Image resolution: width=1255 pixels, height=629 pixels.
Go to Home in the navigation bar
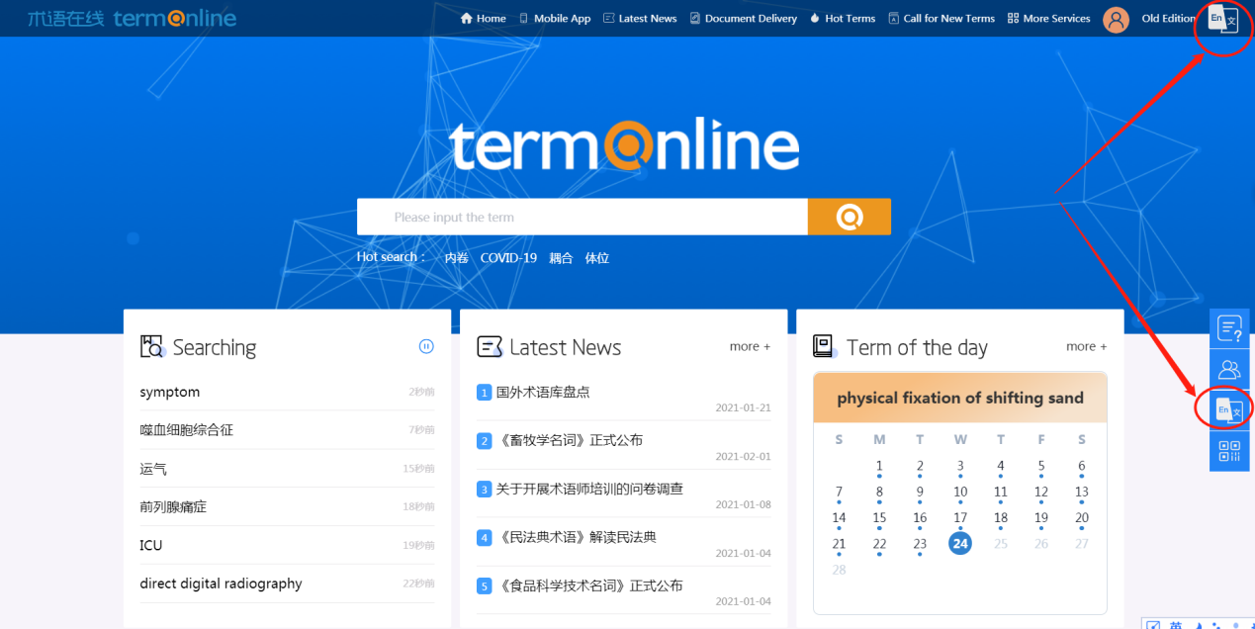tap(483, 19)
